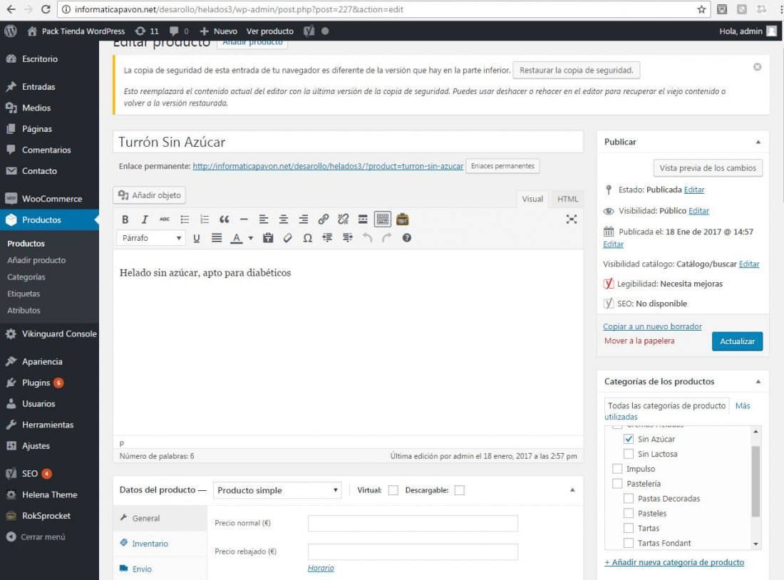Paste as plain text icon
The height and width of the screenshot is (580, 784).
tap(268, 238)
